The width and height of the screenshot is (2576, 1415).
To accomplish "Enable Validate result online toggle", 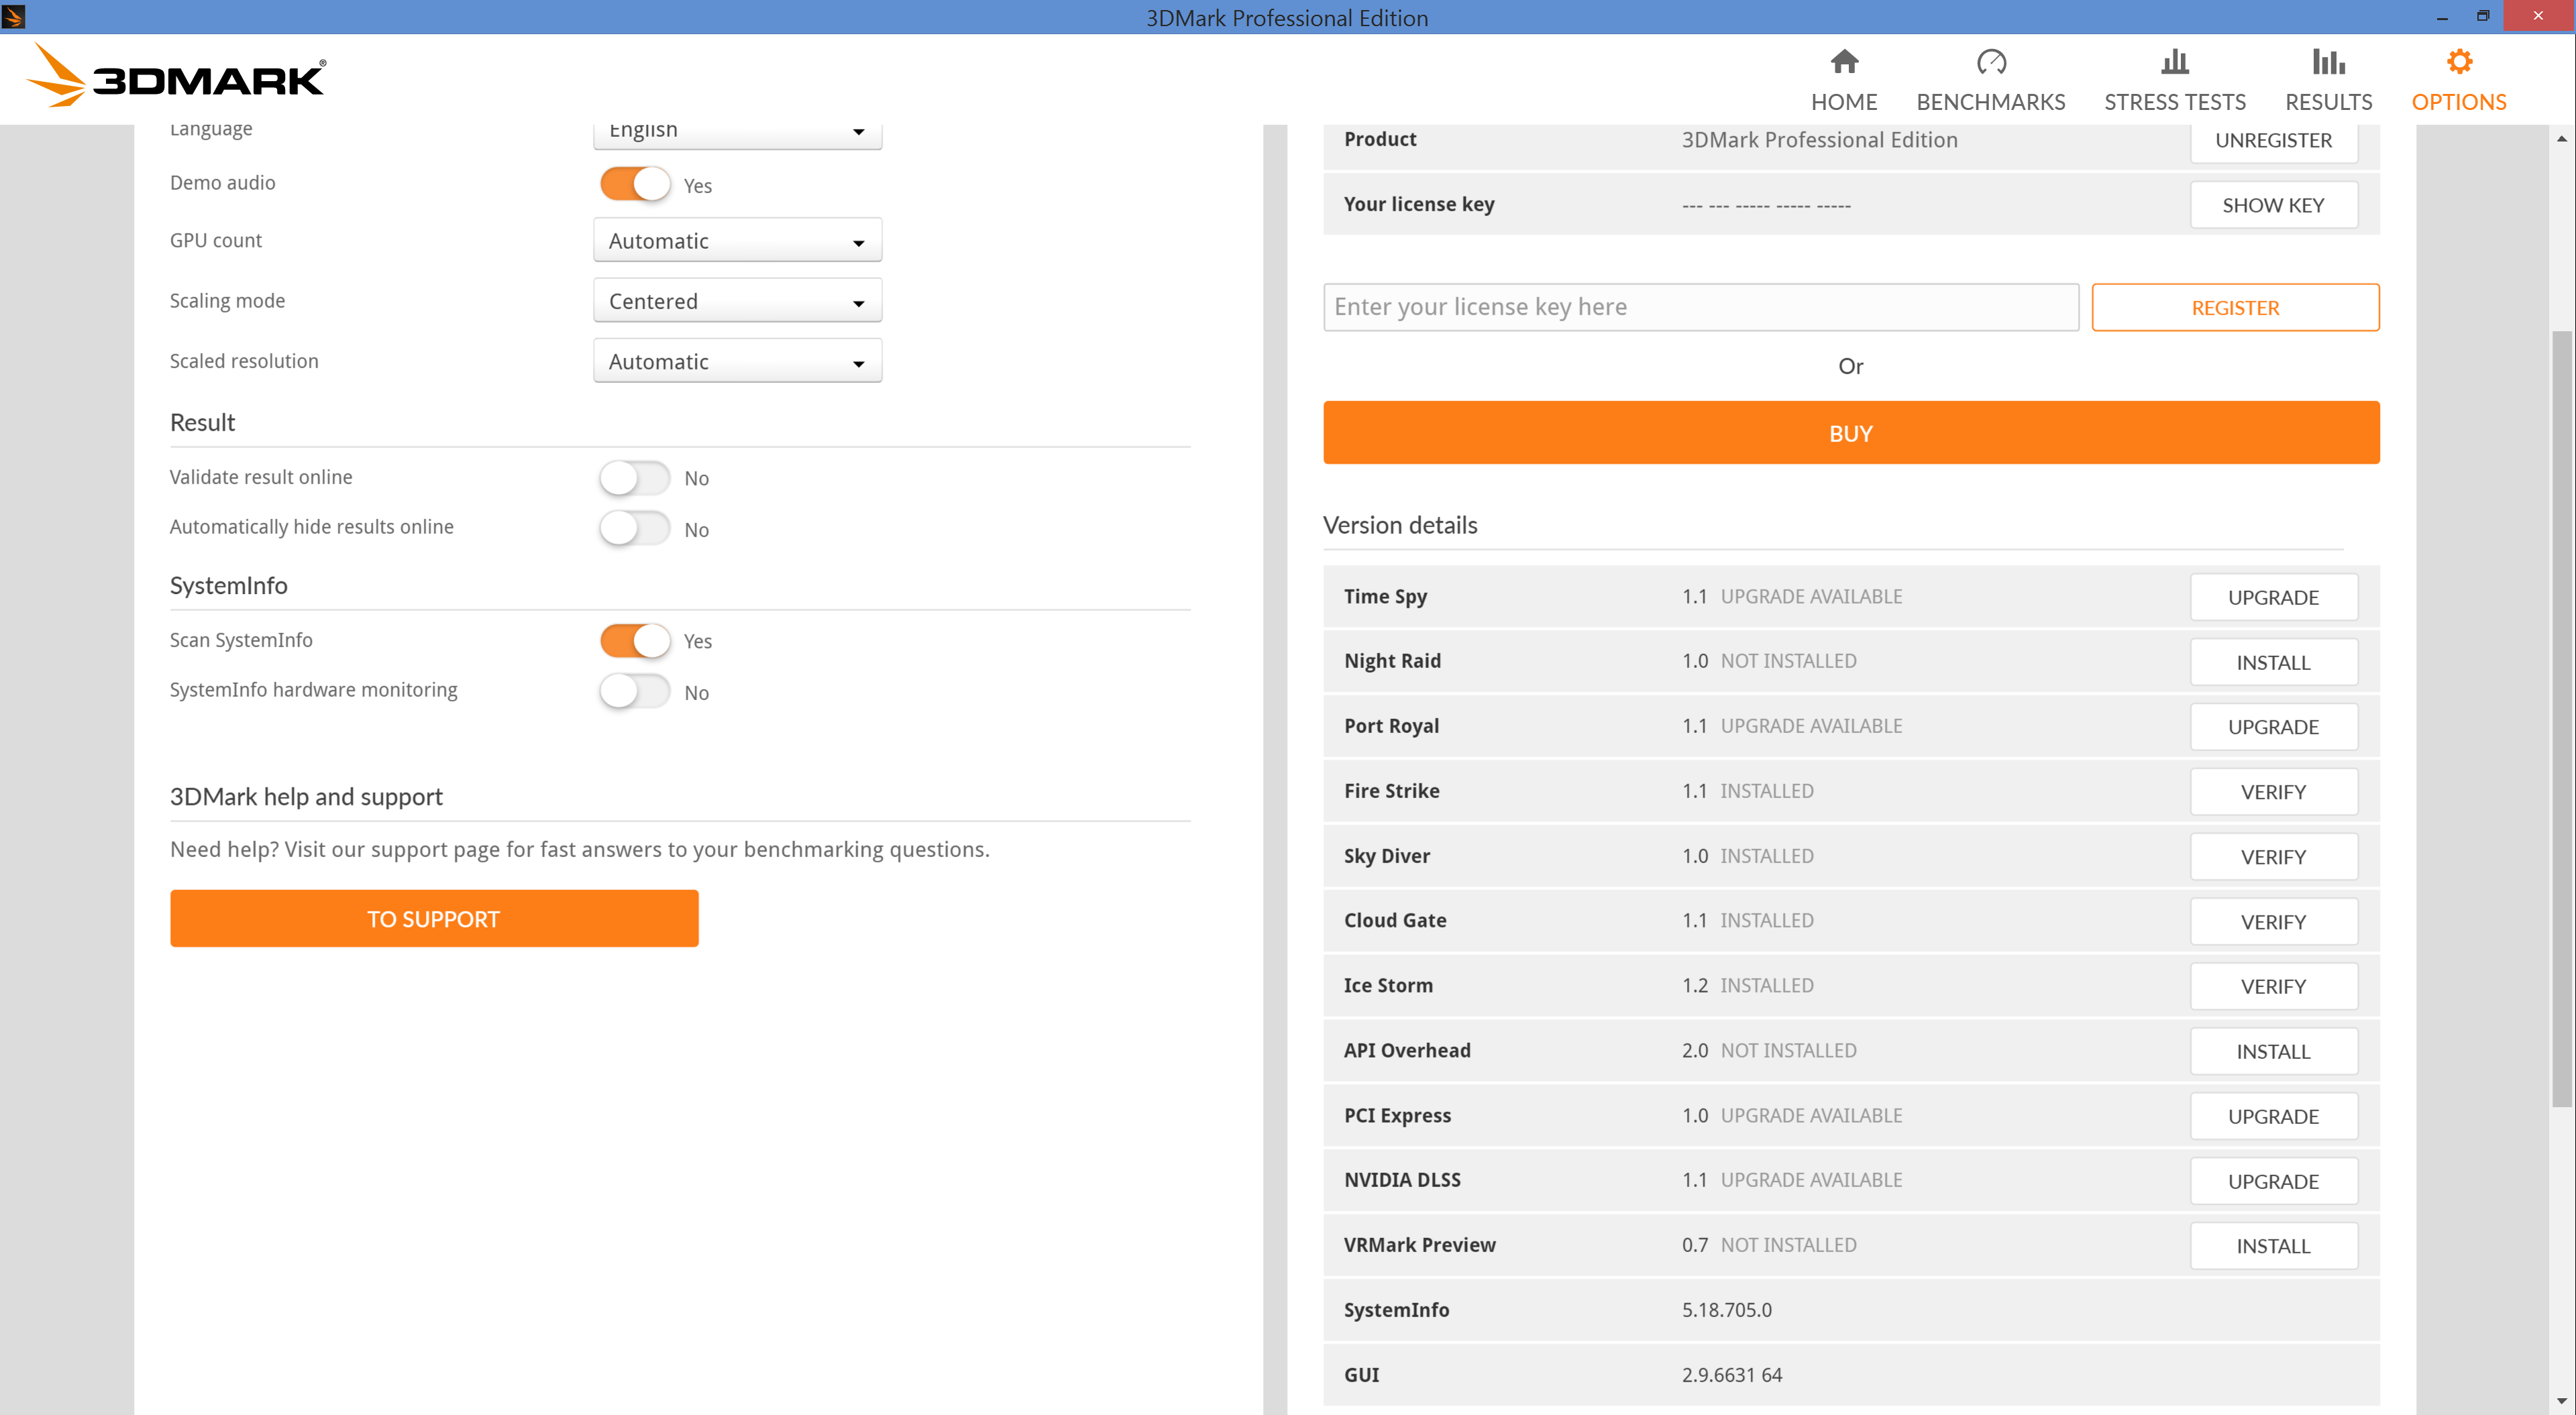I will pos(635,478).
